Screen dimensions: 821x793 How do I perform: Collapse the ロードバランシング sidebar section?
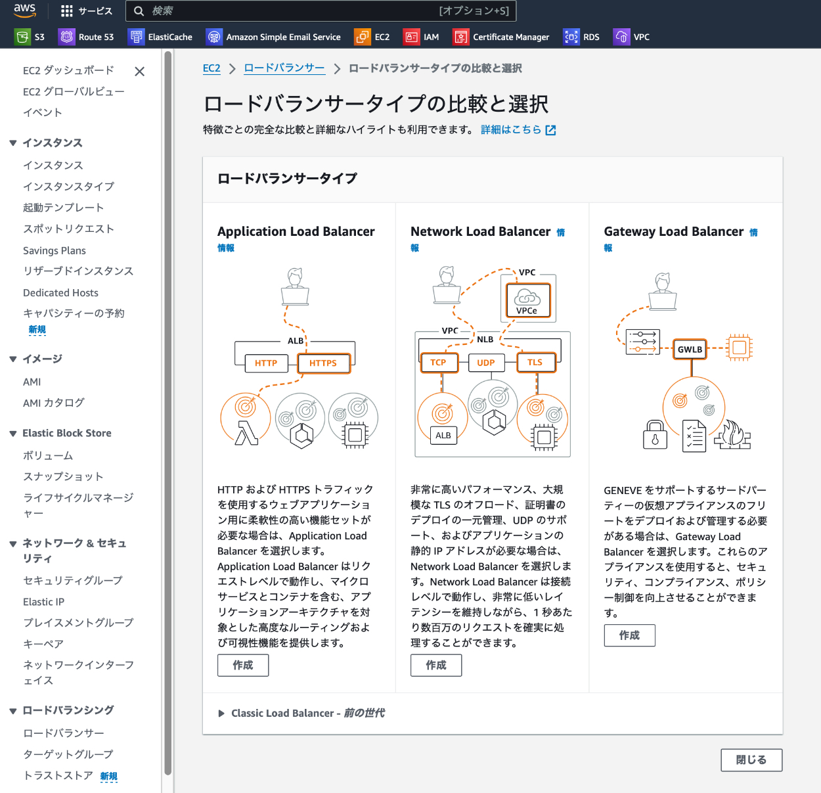(13, 711)
